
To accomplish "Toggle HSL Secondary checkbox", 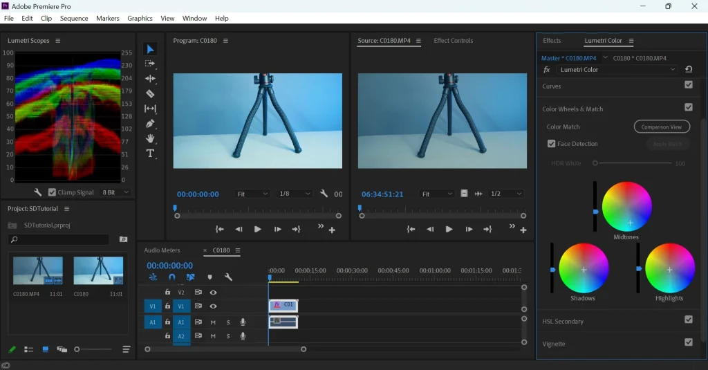I will (689, 320).
